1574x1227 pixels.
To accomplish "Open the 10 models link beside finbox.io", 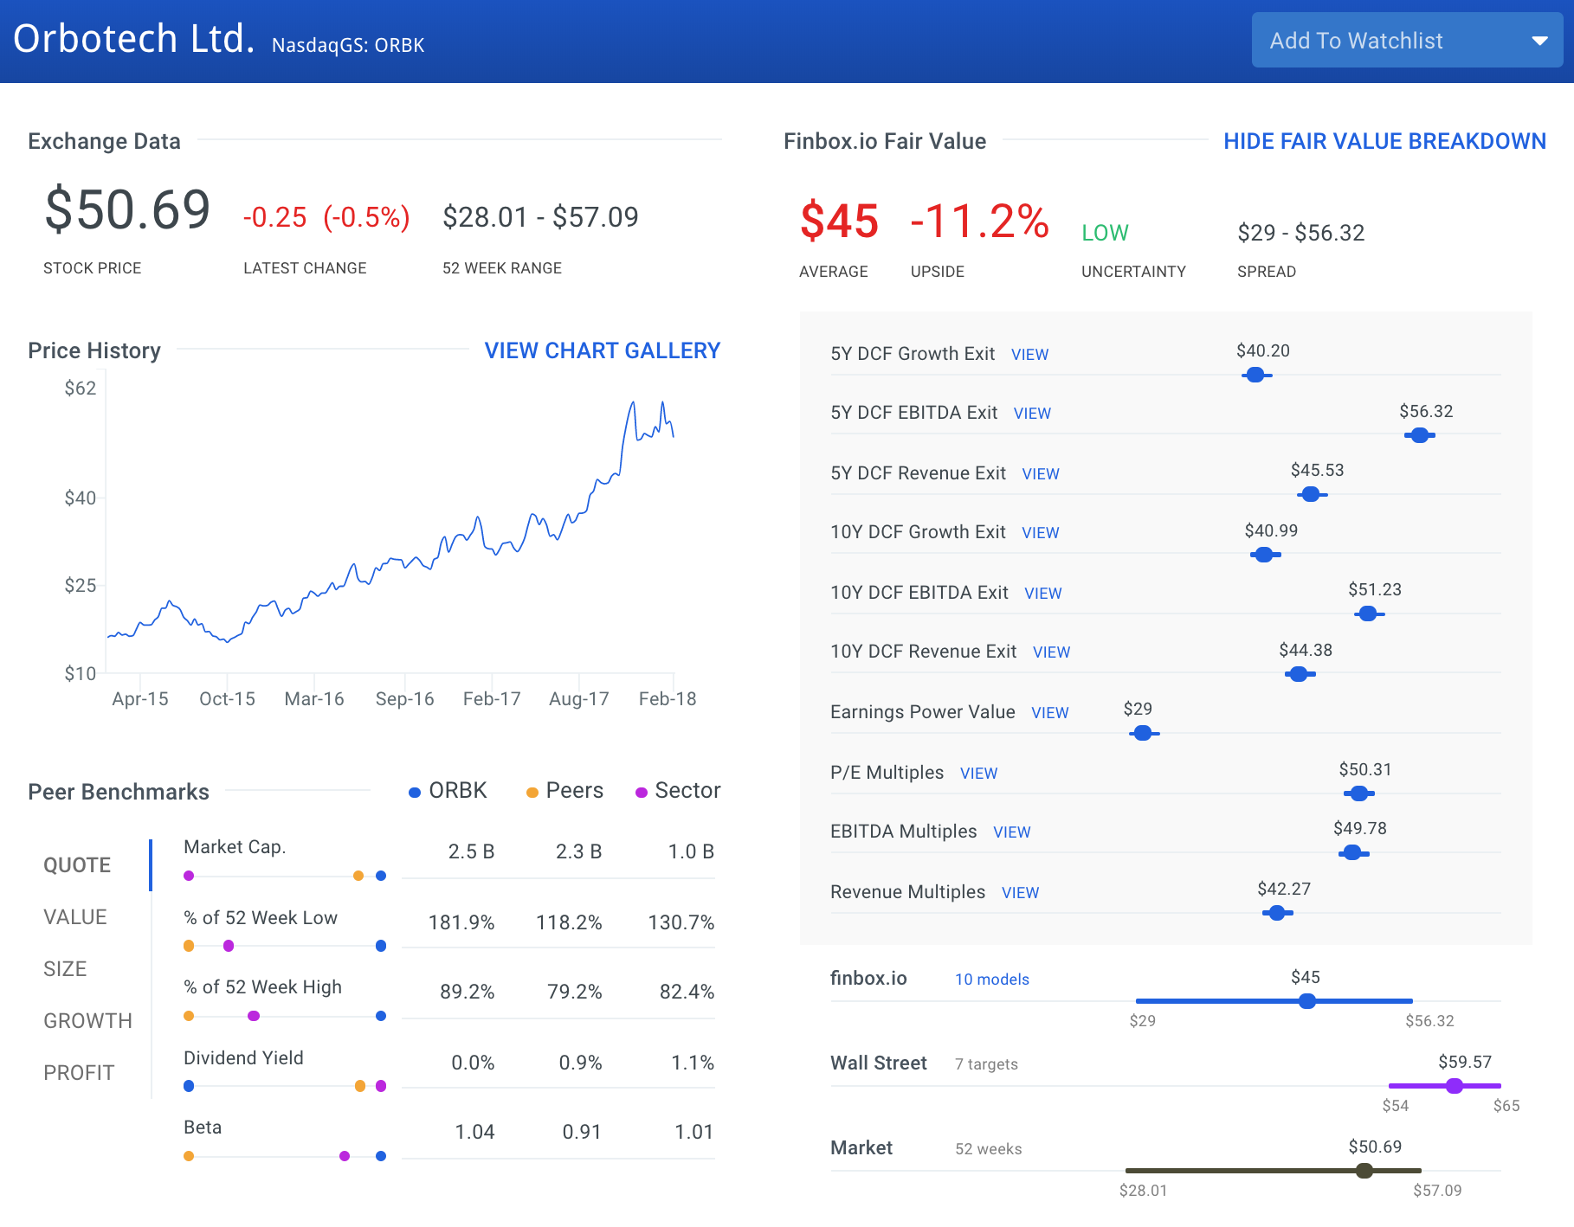I will pos(991,980).
